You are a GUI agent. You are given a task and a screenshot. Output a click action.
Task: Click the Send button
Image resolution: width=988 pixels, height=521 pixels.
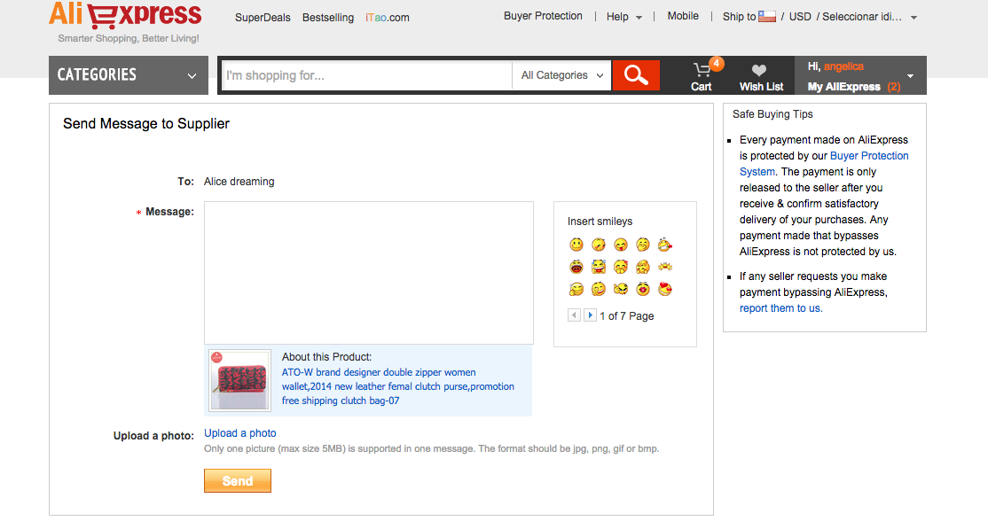(238, 481)
